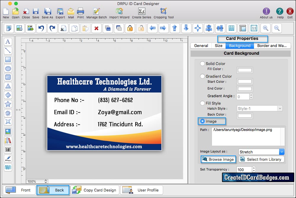Select the Barcode tool
Screen dimensions: 296x198
pyautogui.click(x=8, y=150)
